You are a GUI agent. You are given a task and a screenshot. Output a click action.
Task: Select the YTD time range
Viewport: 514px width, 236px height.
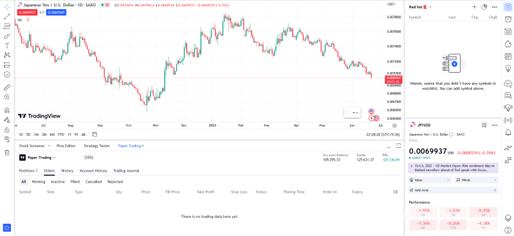[61, 134]
